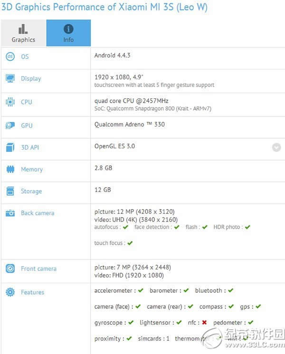This screenshot has height=354, width=285.
Task: Select the Info tab
Action: click(x=68, y=33)
